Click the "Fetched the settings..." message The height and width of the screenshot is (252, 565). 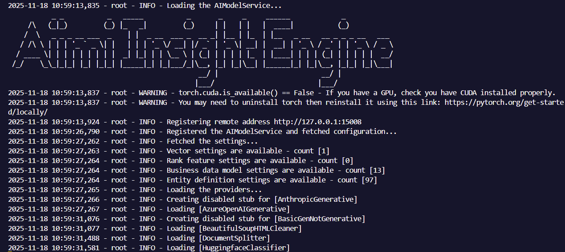click(212, 141)
